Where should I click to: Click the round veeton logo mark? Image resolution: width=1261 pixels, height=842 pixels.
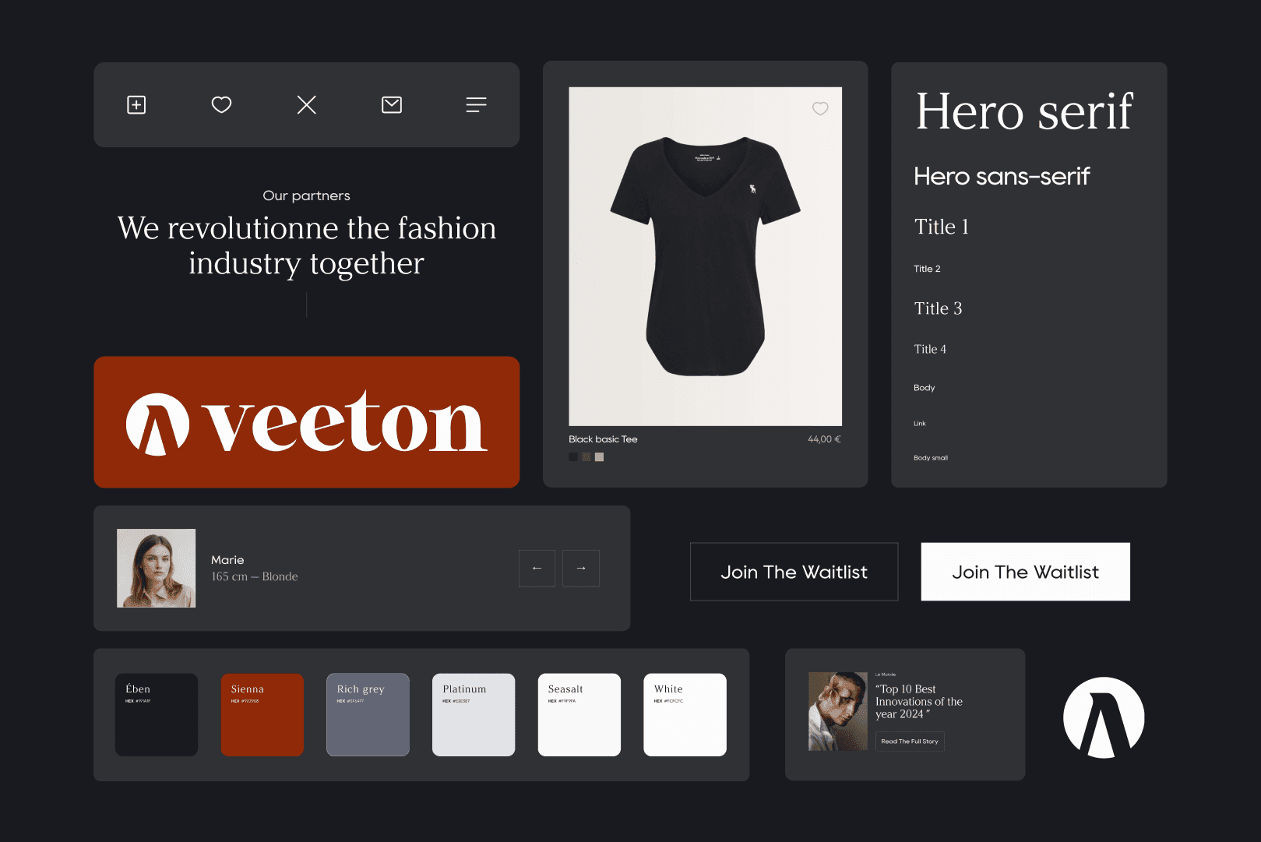1104,717
